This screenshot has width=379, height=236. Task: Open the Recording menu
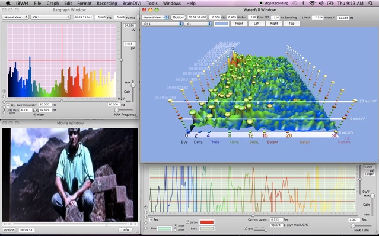107,3
